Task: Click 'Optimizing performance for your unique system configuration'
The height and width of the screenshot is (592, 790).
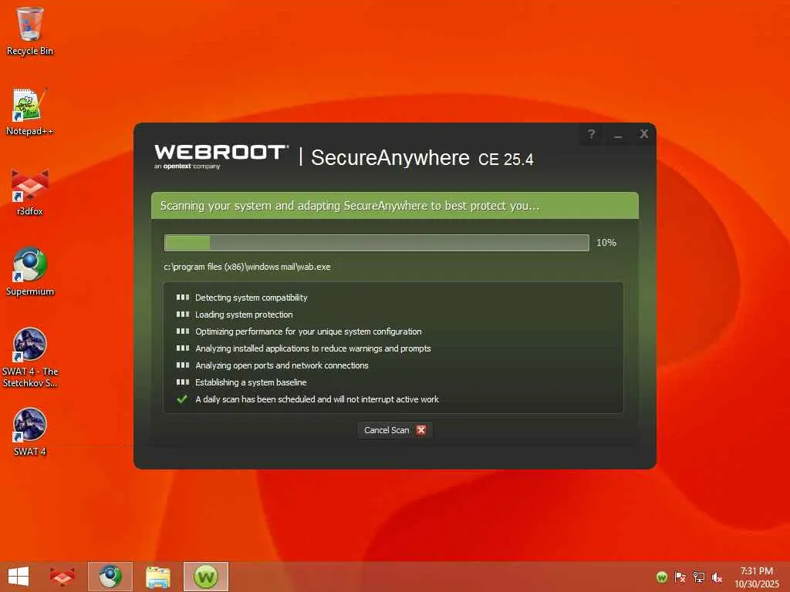Action: click(x=309, y=331)
